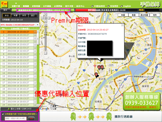Screen dimensions: 162x122
Task: Click the 記錄時間(手機時間) column header
Action: point(20,29)
